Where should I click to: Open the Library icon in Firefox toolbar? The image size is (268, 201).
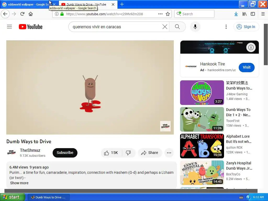click(244, 14)
